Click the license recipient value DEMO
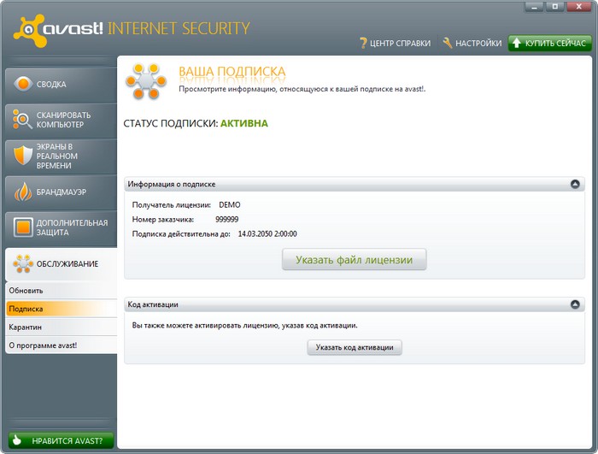Image resolution: width=598 pixels, height=454 pixels. (x=230, y=205)
